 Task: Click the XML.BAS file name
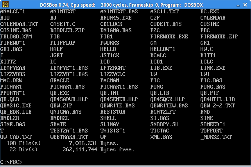[161, 137]
